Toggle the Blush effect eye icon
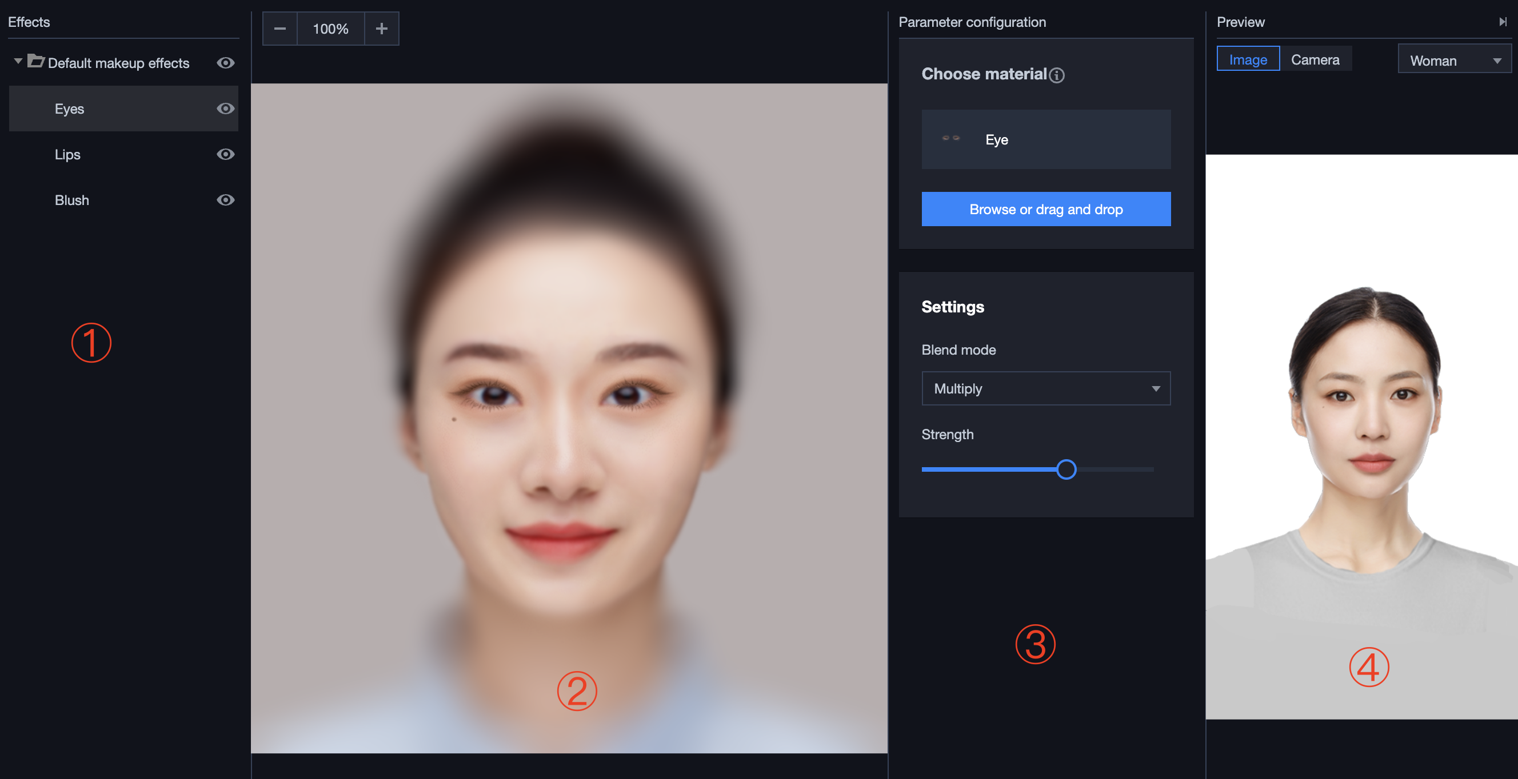This screenshot has width=1518, height=779. pyautogui.click(x=225, y=200)
